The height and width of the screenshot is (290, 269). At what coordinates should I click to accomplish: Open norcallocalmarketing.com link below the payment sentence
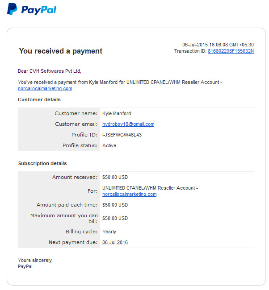coord(45,89)
